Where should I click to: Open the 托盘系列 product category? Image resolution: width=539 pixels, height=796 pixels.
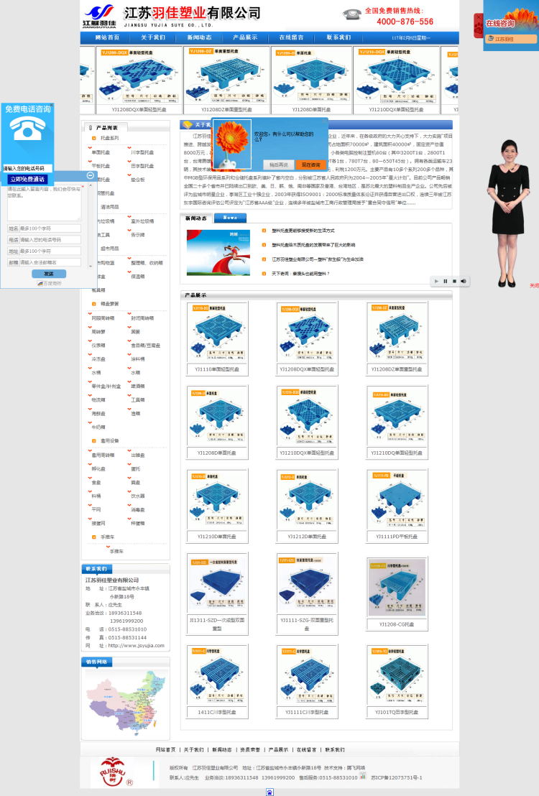(109, 138)
